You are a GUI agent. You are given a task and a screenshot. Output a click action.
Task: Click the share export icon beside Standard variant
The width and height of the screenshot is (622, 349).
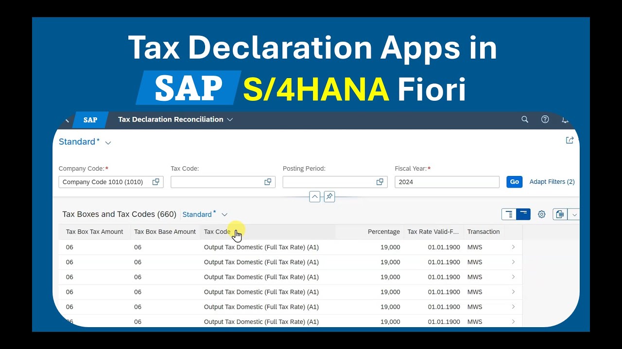click(570, 140)
